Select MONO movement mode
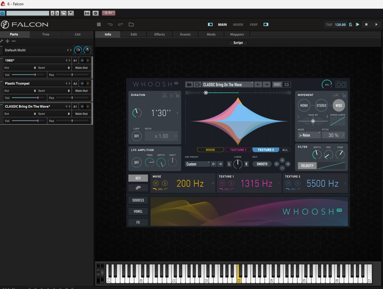Image resolution: width=383 pixels, height=289 pixels. click(x=304, y=105)
